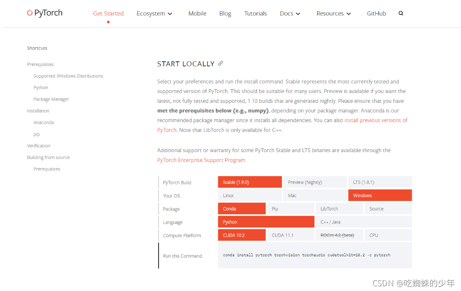Select the Pip package option
The height and width of the screenshot is (291, 461).
[x=290, y=209]
